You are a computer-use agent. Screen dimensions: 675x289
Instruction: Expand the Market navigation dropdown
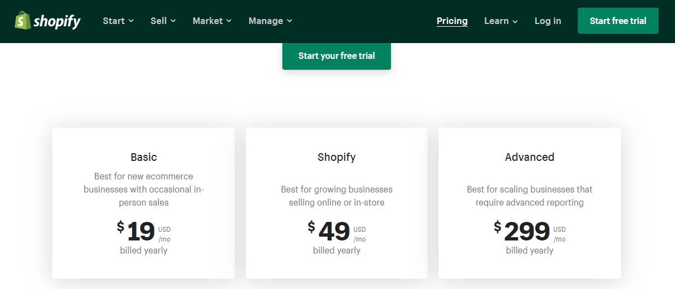(x=212, y=21)
